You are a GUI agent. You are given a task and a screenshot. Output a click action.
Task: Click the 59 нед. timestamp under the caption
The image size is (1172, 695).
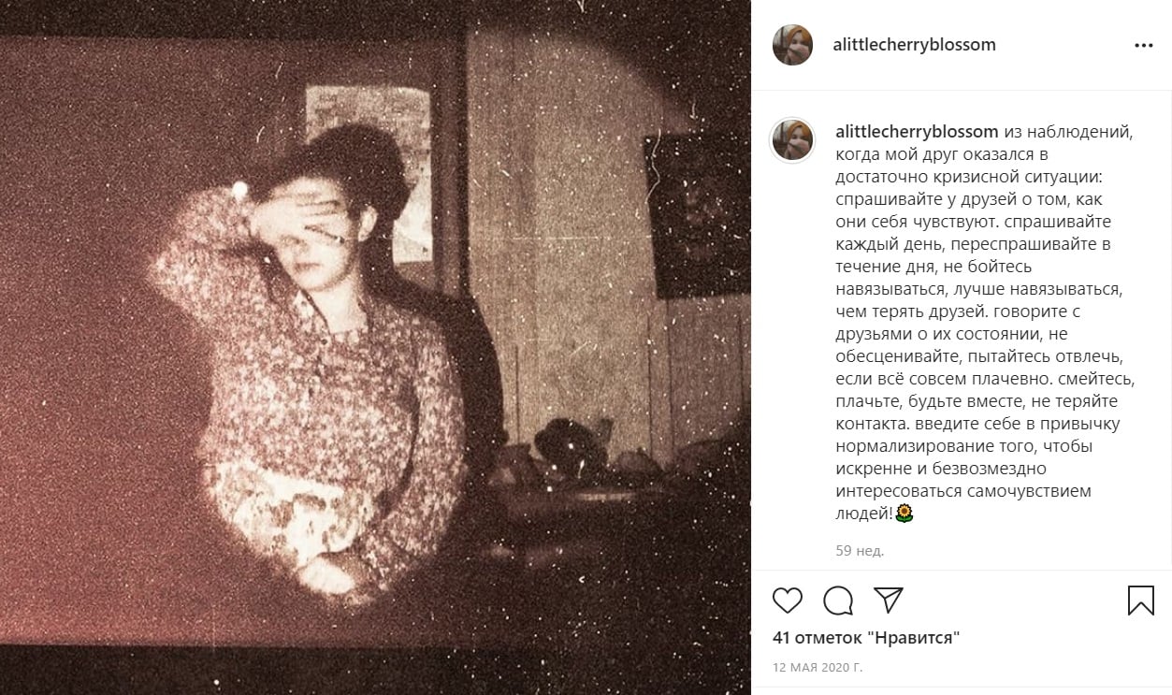pyautogui.click(x=860, y=551)
